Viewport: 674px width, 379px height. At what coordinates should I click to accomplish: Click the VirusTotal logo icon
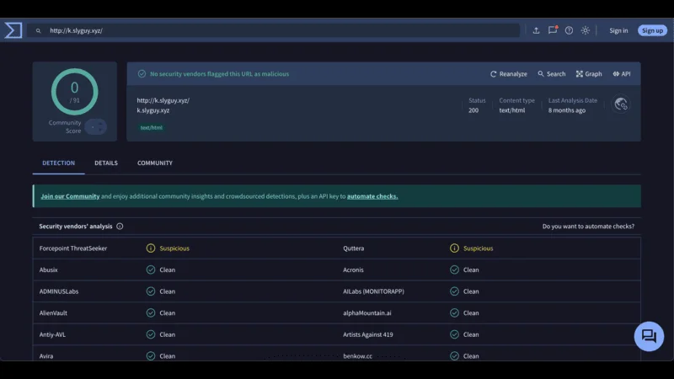tap(13, 30)
